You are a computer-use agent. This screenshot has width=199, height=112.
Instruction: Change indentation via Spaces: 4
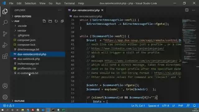pyautogui.click(x=153, y=106)
